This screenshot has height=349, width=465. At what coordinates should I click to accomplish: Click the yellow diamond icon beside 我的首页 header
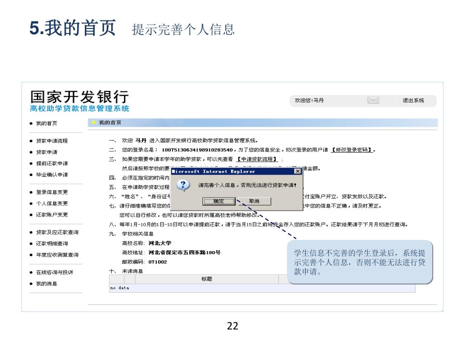(x=94, y=123)
